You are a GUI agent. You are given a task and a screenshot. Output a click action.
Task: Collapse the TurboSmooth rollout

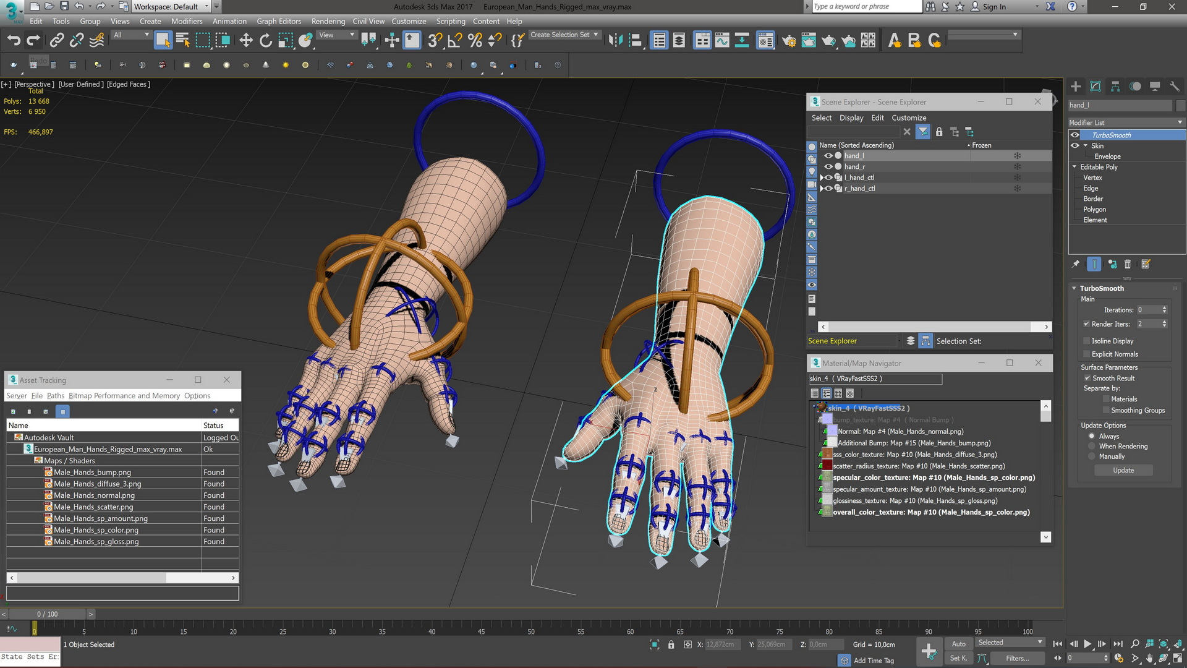[1074, 288]
